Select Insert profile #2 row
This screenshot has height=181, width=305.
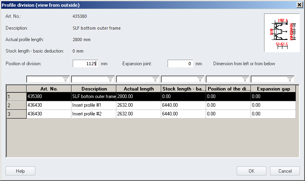pos(94,114)
